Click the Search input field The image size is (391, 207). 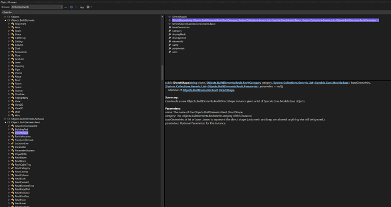tap(195, 12)
